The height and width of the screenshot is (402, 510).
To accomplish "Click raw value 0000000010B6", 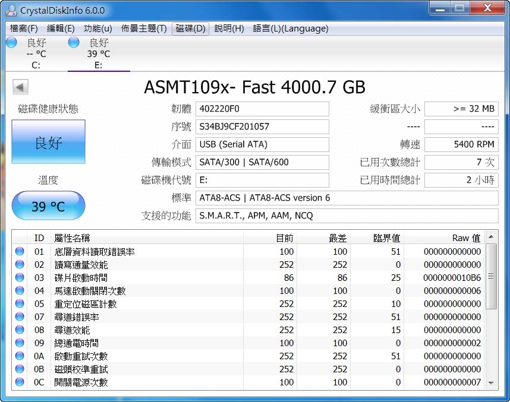I will (452, 277).
